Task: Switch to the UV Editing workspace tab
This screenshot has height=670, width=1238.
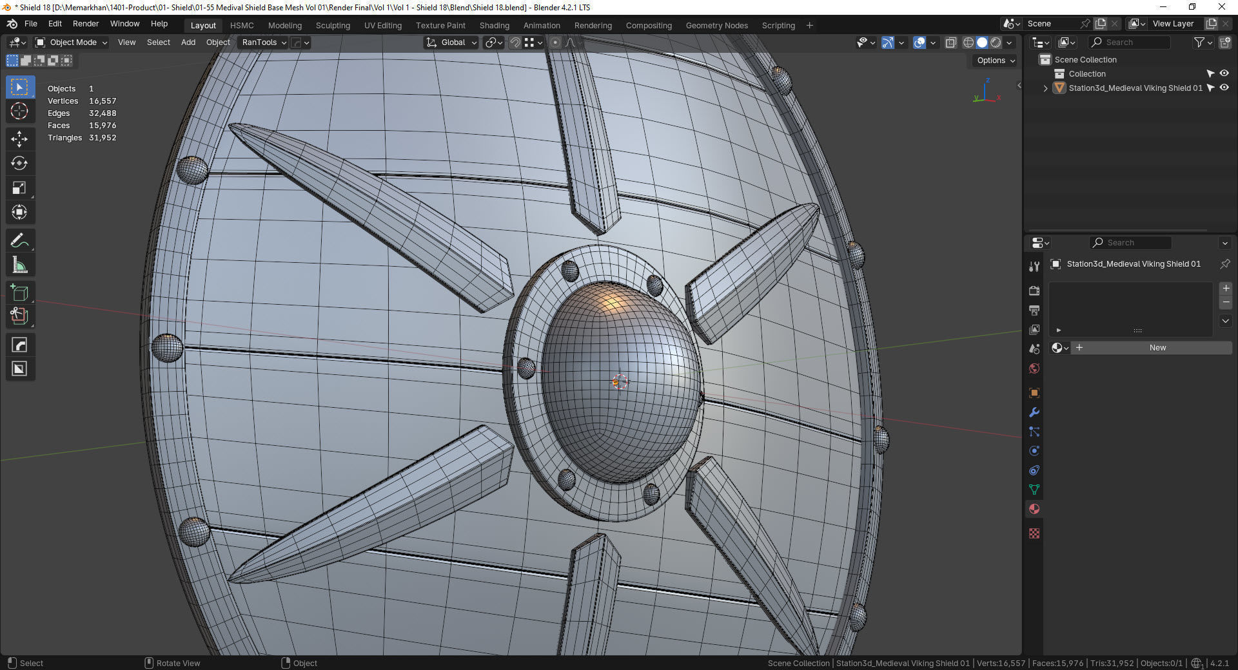Action: (x=383, y=26)
